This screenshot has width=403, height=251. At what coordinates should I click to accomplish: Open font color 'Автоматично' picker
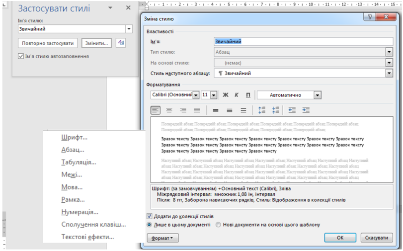point(317,95)
